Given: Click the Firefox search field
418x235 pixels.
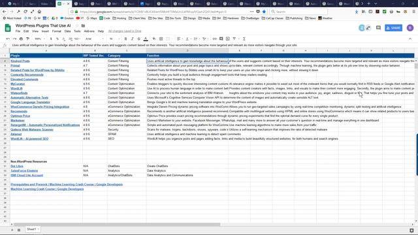Looking at the screenshot, I should pos(298,12).
